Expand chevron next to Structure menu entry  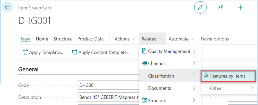tap(194, 100)
